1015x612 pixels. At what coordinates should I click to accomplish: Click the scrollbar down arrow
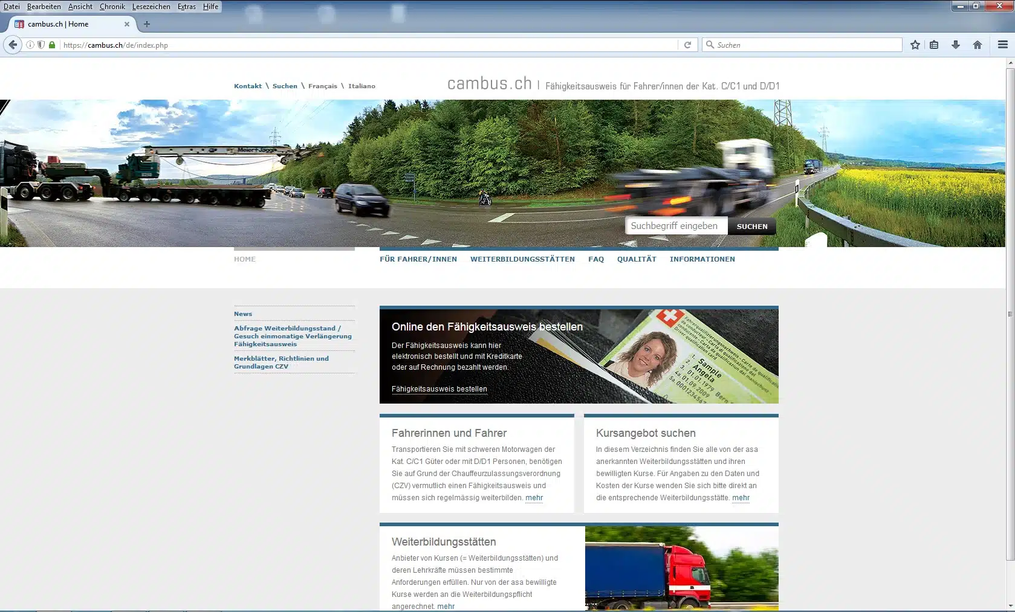pos(1010,605)
